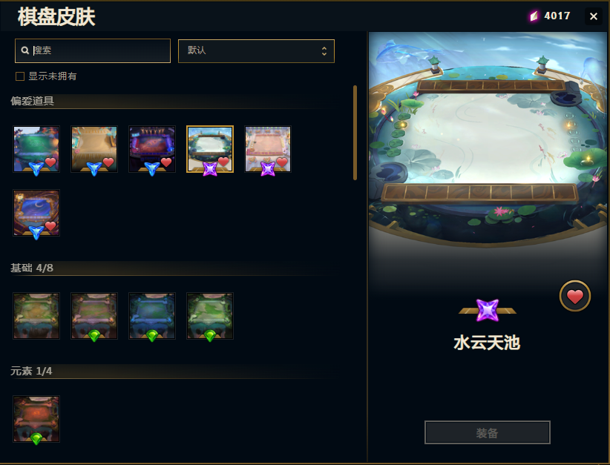Select the green jade arena thumbnail in favorites
Viewport: 610px width, 465px height.
click(36, 149)
